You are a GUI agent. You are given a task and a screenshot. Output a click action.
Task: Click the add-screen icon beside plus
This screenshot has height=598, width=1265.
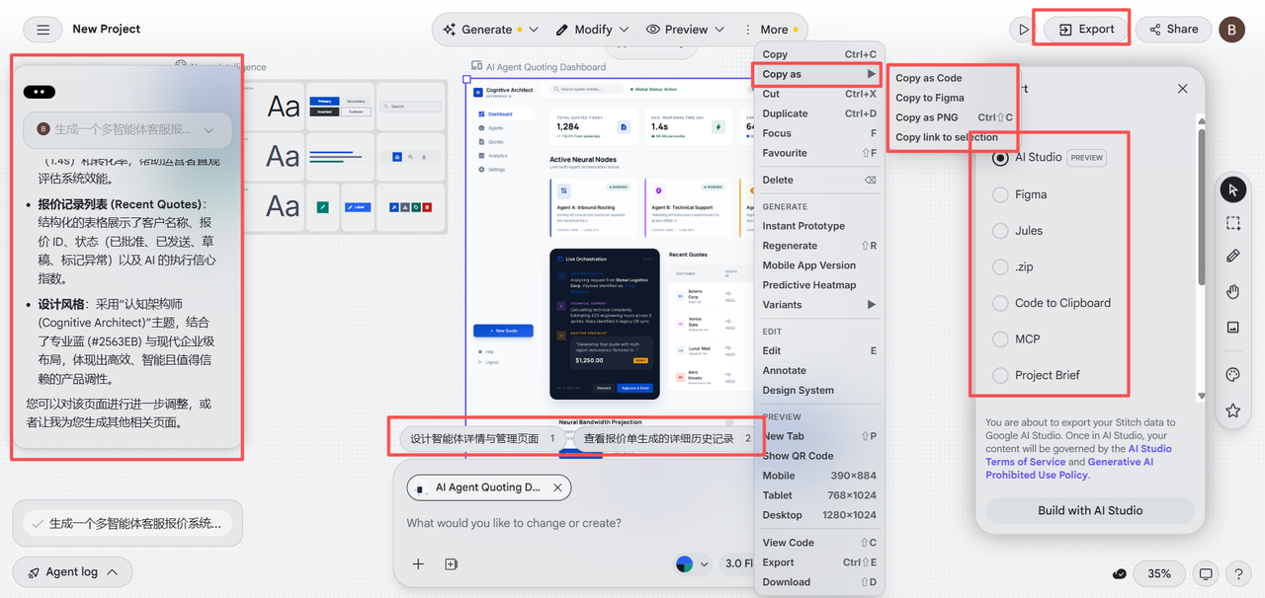pos(451,563)
